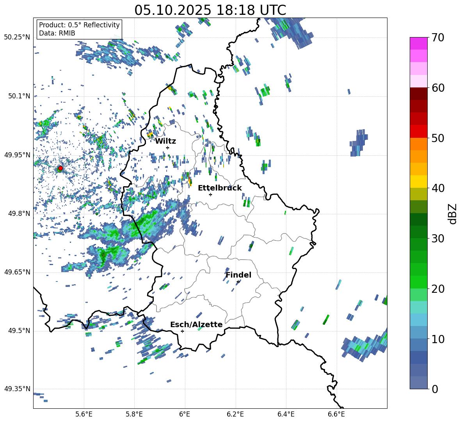462x422 pixels.
Task: Click the 5.6°E longitude label
Action: [84, 414]
